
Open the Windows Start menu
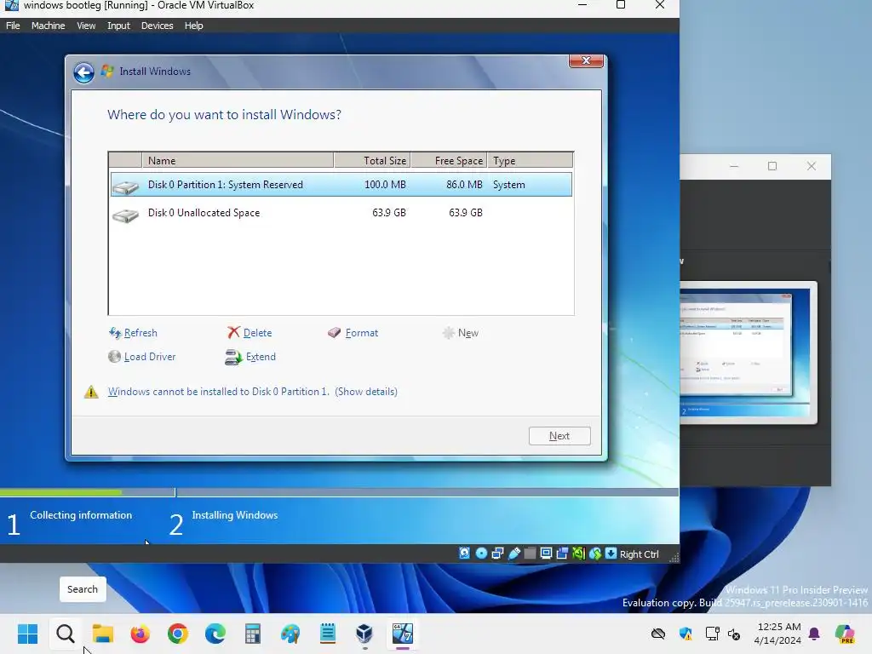[27, 634]
